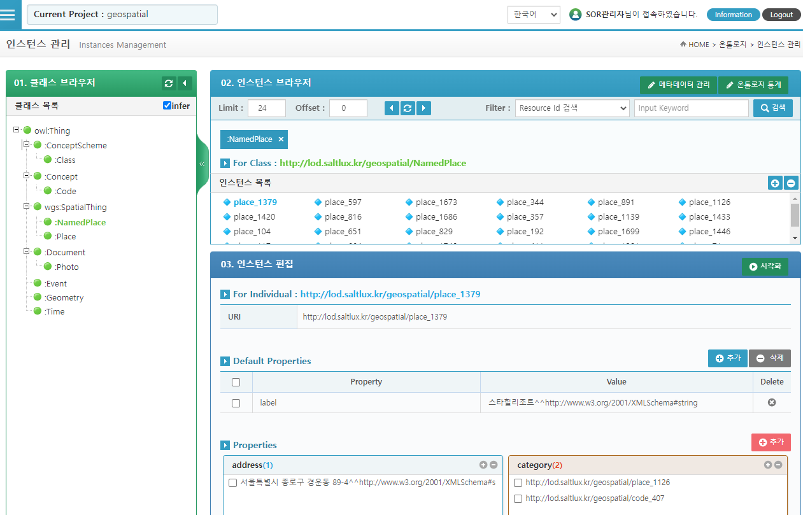Add new instance with plus icon
The width and height of the screenshot is (803, 515).
click(775, 183)
